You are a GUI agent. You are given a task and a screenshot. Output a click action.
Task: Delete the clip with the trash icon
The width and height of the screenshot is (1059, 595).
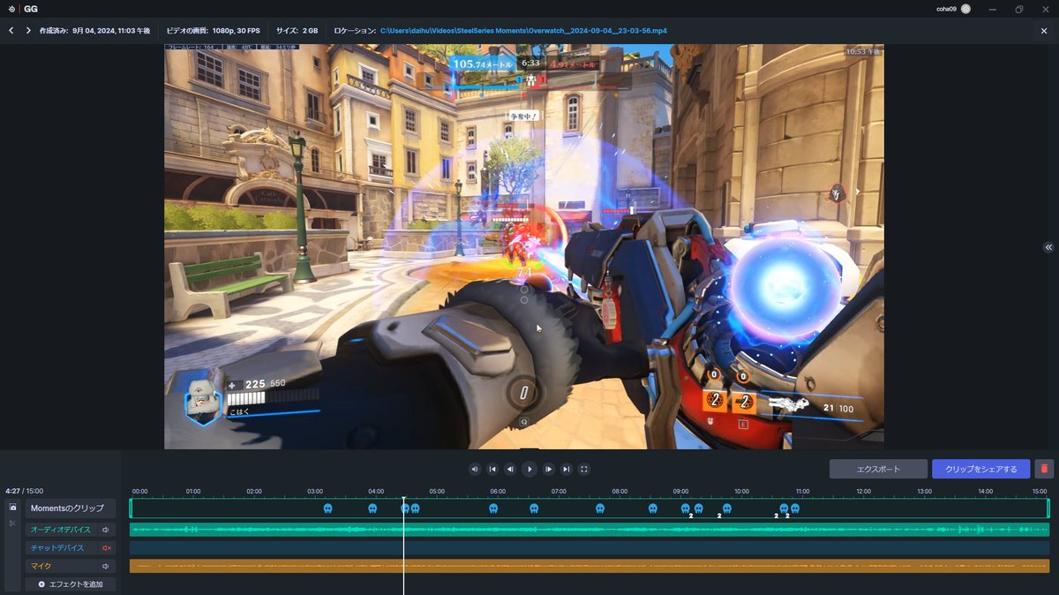[x=1045, y=469]
